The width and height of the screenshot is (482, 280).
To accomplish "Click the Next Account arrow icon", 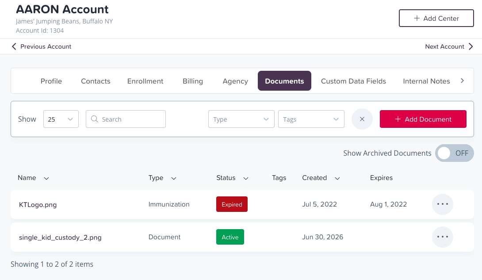I will pyautogui.click(x=471, y=46).
